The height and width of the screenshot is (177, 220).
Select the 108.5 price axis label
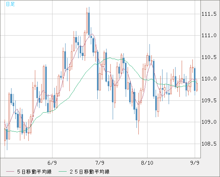click(209, 144)
